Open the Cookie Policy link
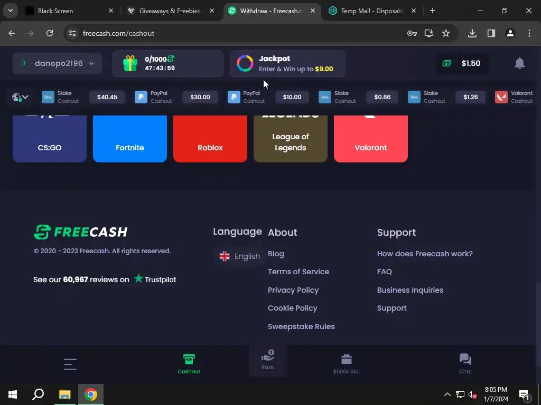Screen dimensions: 541x405 [293, 308]
